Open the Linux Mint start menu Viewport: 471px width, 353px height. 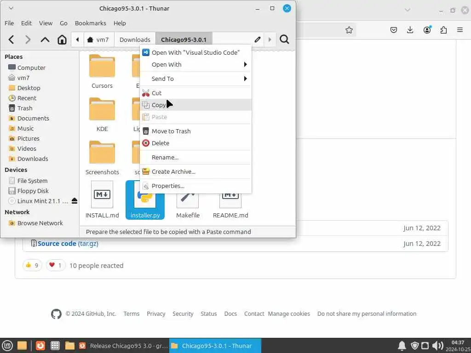click(x=7, y=346)
